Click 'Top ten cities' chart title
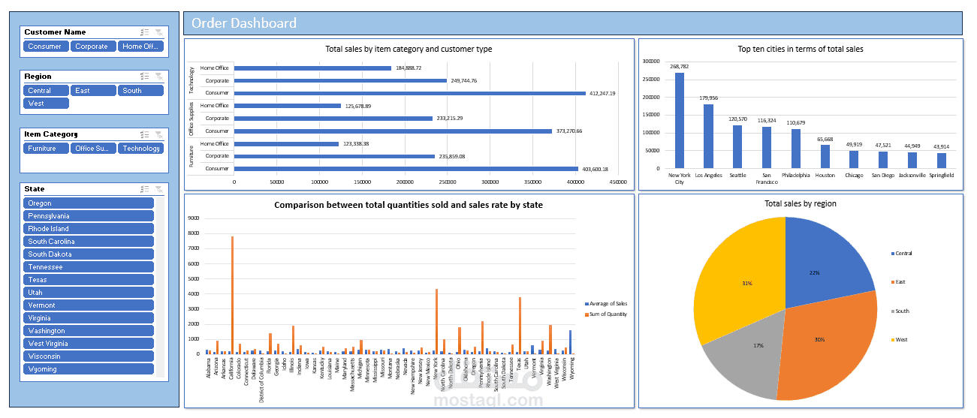Image resolution: width=977 pixels, height=418 pixels. pyautogui.click(x=801, y=49)
